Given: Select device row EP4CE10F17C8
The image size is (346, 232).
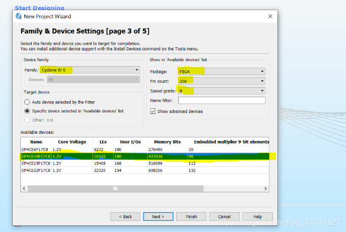Looking at the screenshot, I should pos(145,156).
